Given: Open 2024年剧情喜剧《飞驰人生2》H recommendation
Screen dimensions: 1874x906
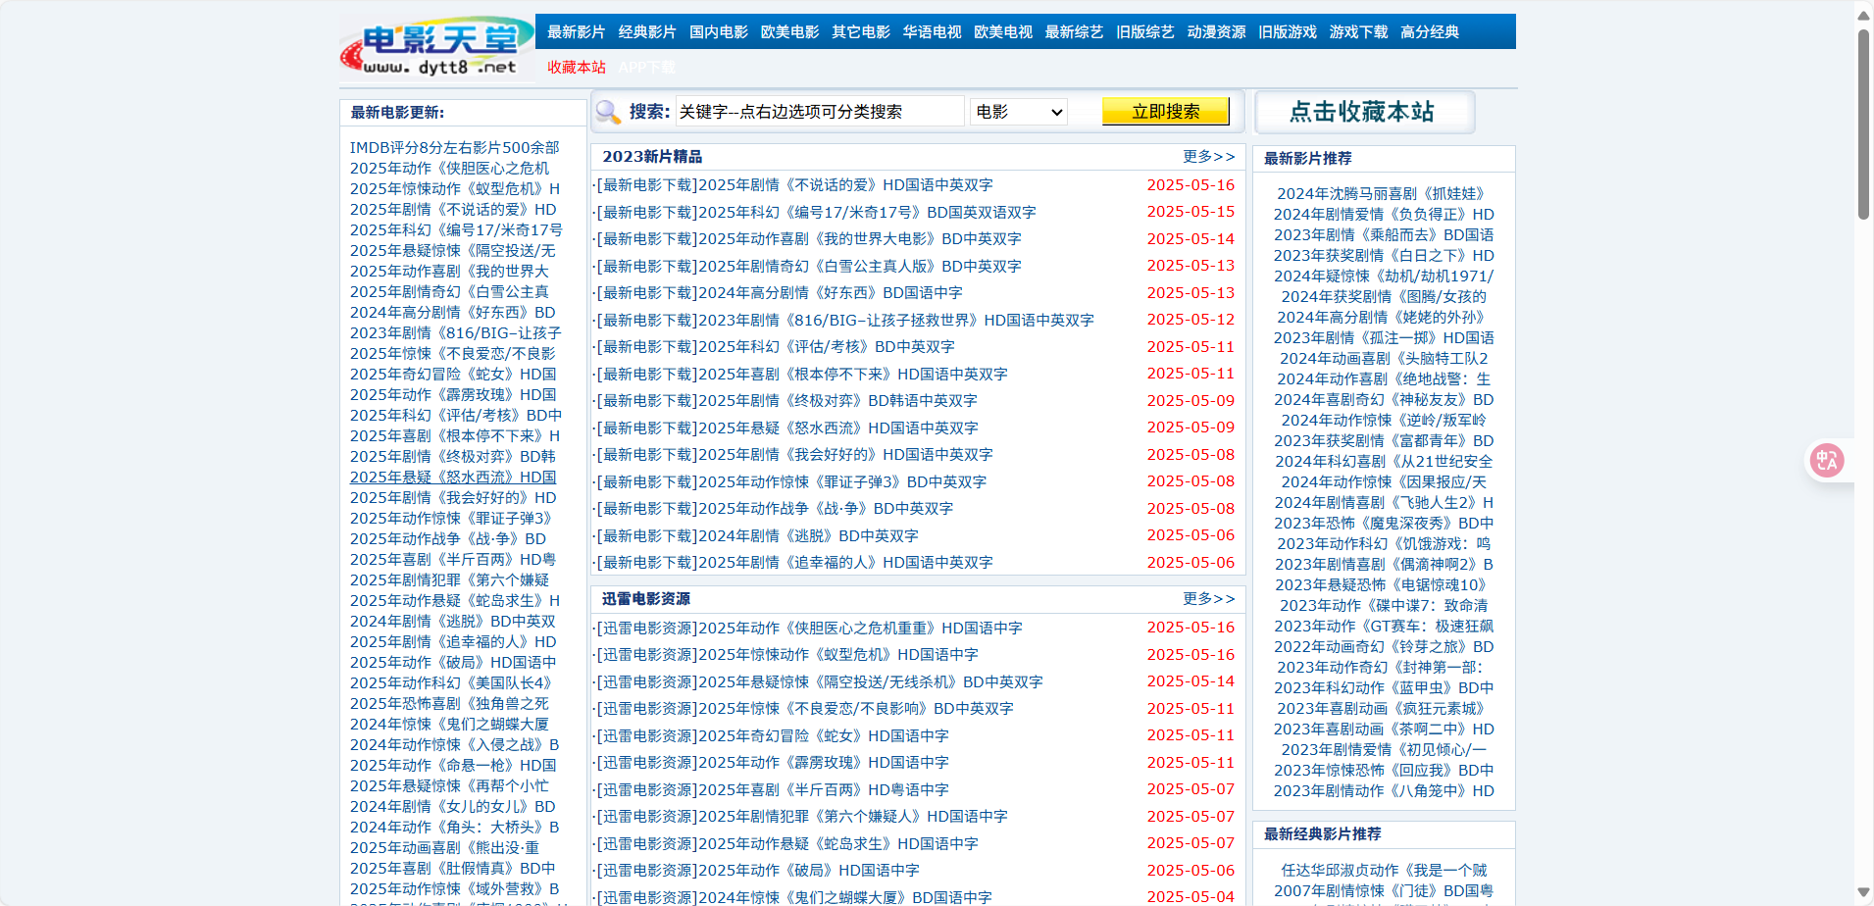Looking at the screenshot, I should pyautogui.click(x=1384, y=503).
